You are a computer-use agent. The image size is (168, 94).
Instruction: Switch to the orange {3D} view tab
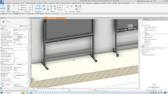pyautogui.click(x=48, y=18)
